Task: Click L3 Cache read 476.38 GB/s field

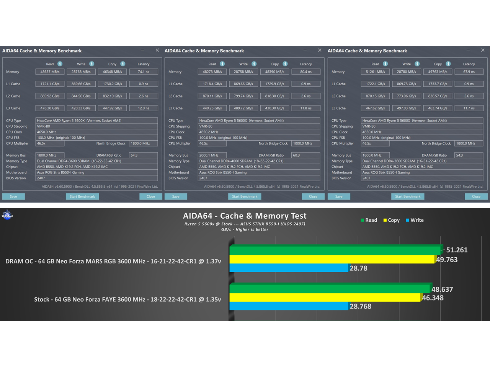Action: coord(50,108)
